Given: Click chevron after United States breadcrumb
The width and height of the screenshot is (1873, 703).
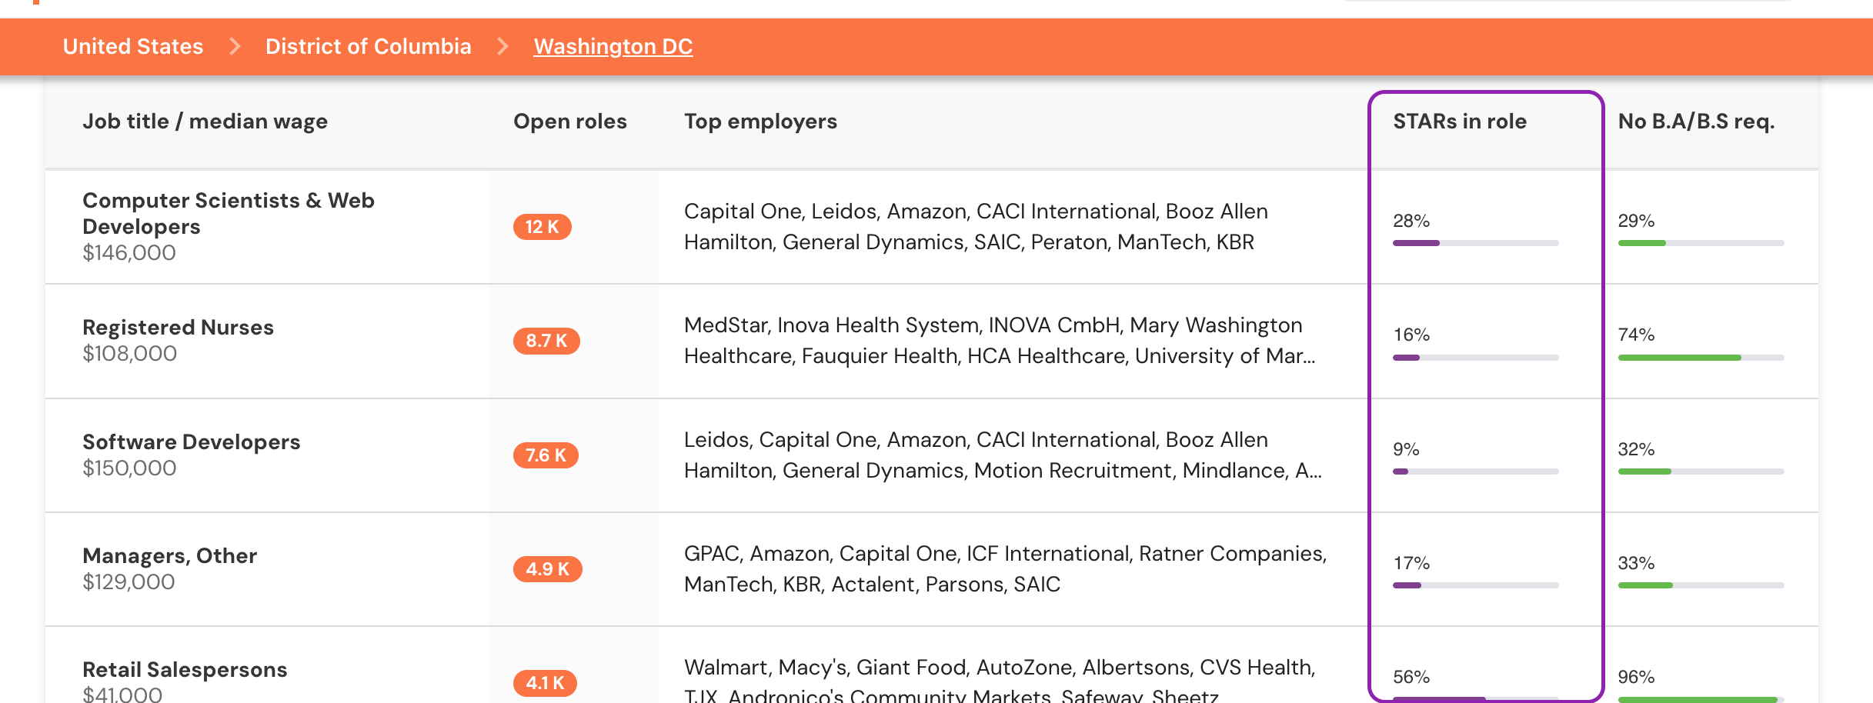Looking at the screenshot, I should pyautogui.click(x=235, y=46).
